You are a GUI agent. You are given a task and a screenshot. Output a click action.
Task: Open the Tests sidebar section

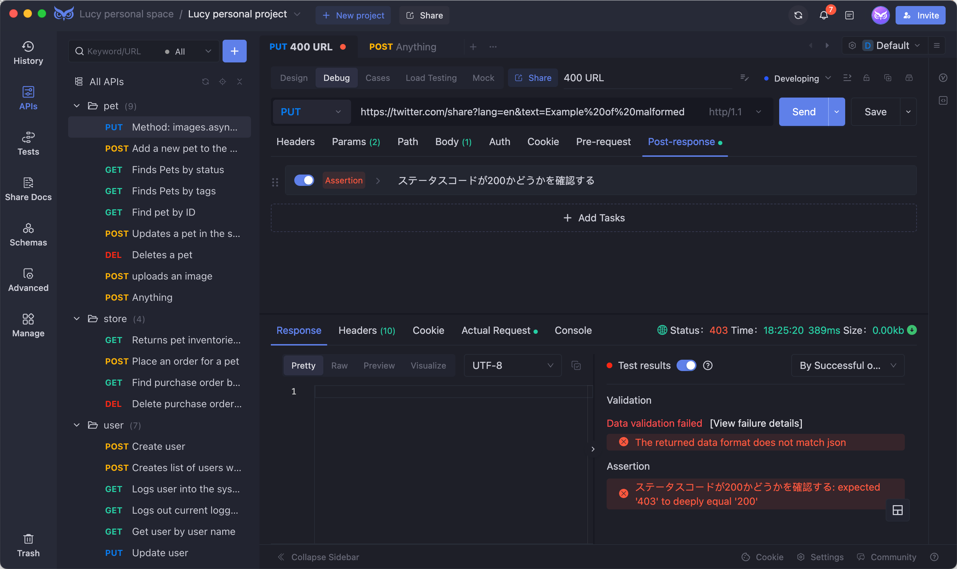(x=28, y=144)
